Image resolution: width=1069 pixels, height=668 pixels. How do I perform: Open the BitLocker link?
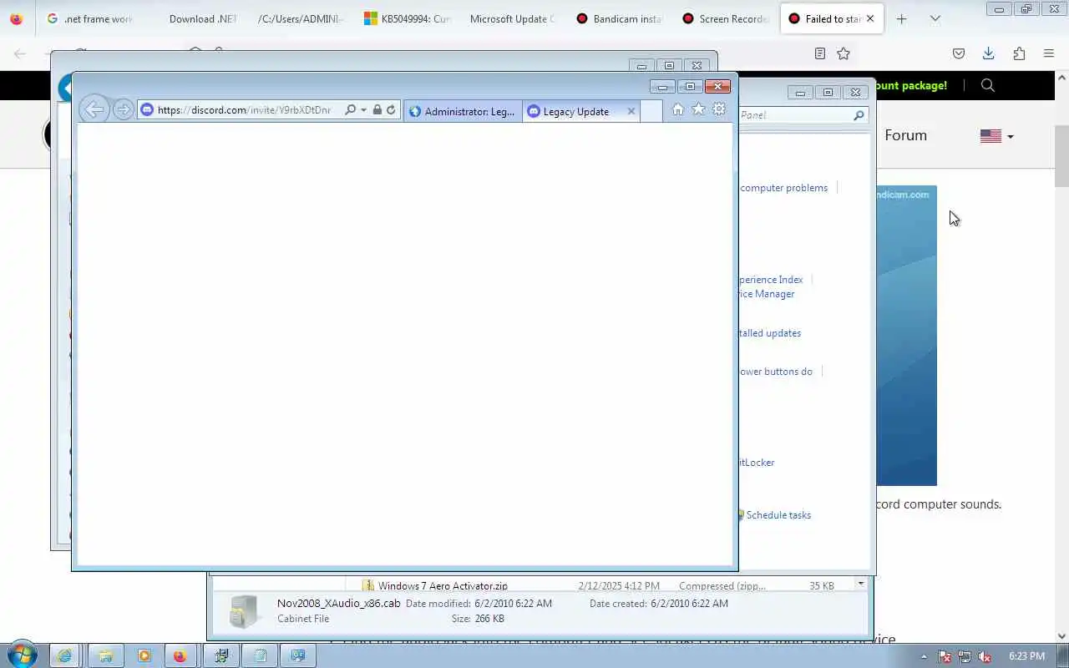coord(756,463)
